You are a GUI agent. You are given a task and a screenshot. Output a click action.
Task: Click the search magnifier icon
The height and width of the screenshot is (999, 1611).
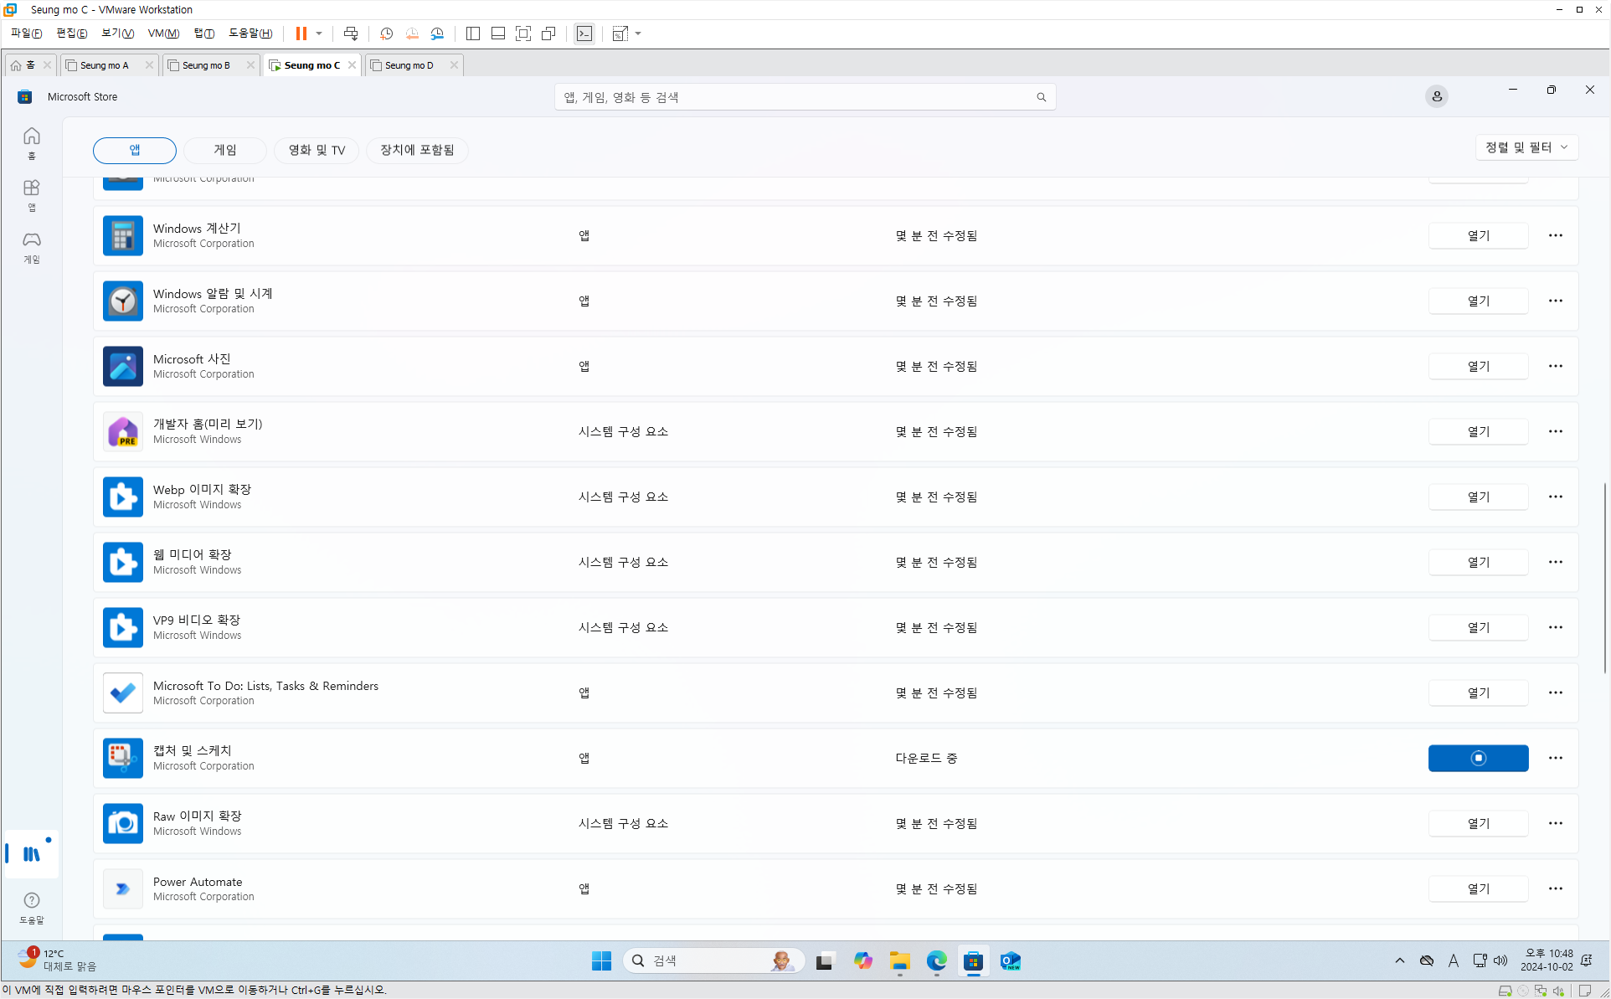click(x=1041, y=97)
